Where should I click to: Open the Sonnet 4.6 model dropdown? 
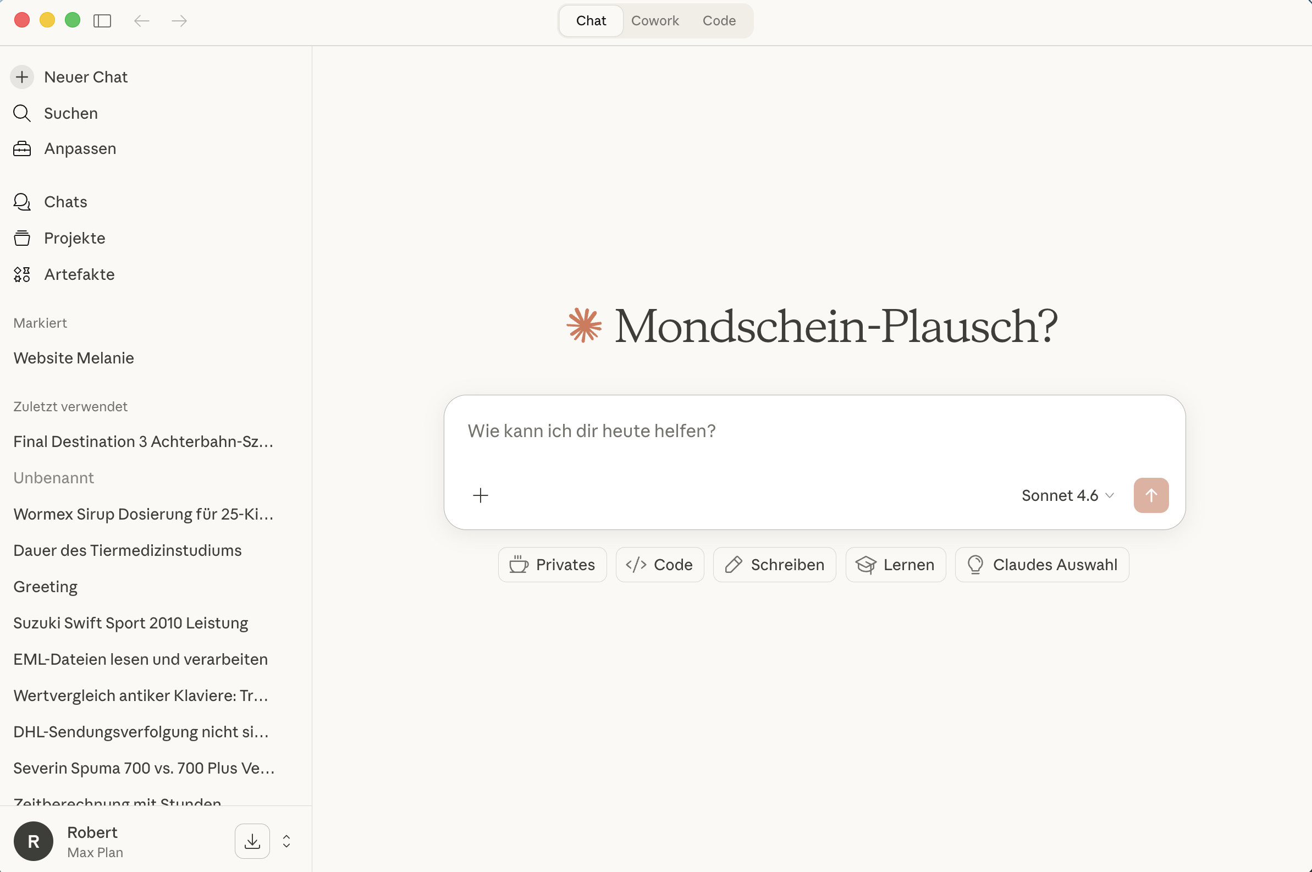click(x=1066, y=495)
